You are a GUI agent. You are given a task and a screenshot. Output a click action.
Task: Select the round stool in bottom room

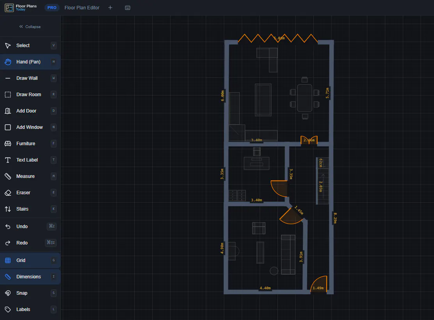click(274, 271)
